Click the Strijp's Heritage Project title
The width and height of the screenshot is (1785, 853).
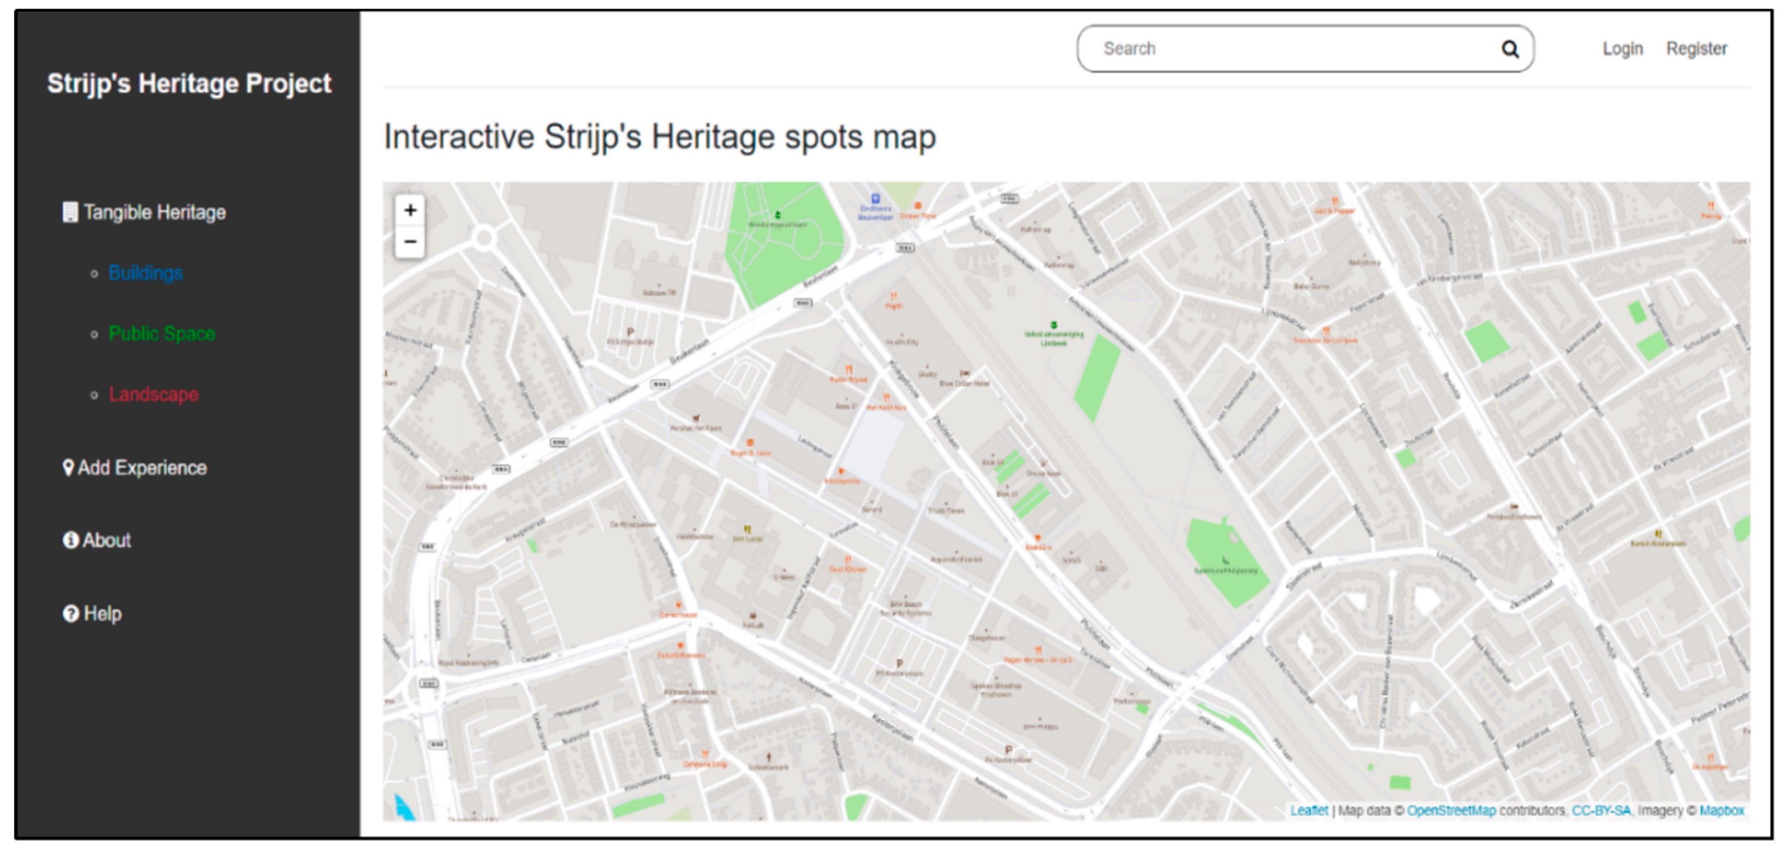[x=189, y=83]
